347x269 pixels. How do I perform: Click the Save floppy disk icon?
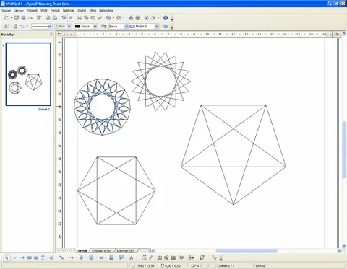23,18
